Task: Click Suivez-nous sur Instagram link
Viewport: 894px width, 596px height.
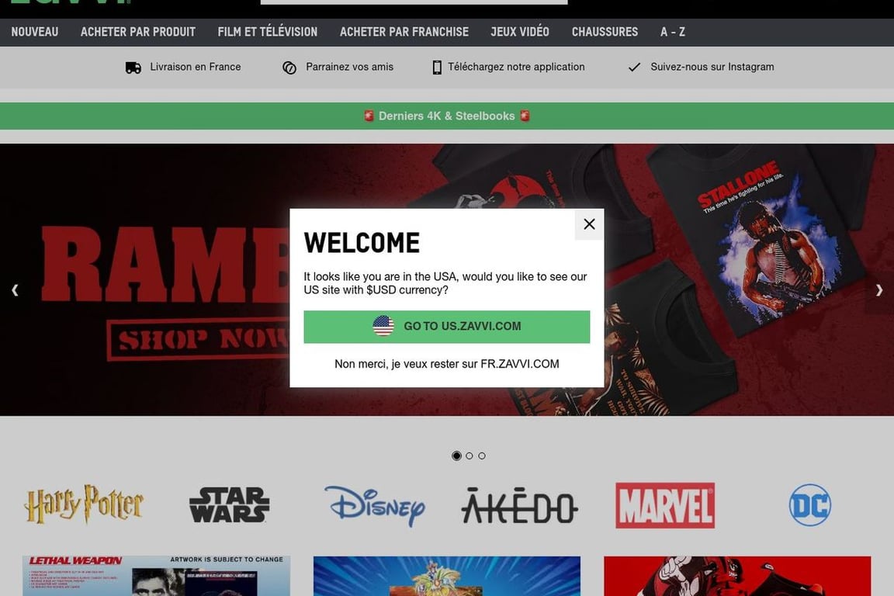Action: (x=712, y=67)
